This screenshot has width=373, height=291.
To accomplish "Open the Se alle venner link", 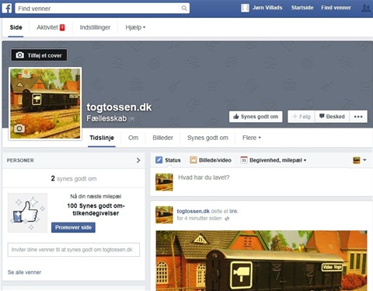I will click(24, 272).
